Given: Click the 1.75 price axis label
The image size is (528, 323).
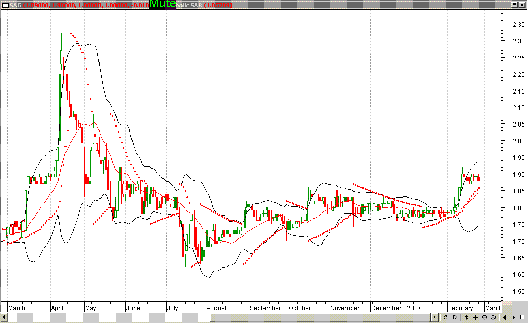Looking at the screenshot, I should click(x=519, y=225).
